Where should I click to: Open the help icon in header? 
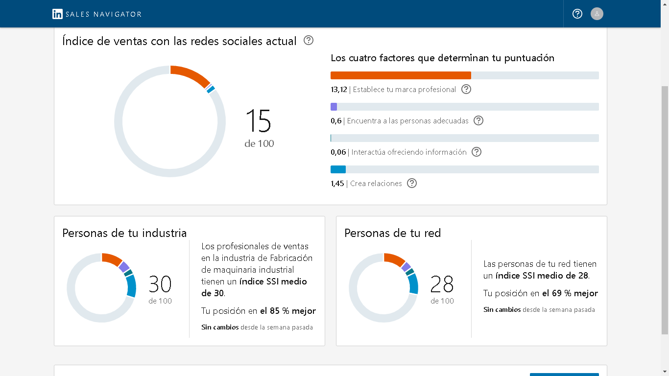coord(577,14)
